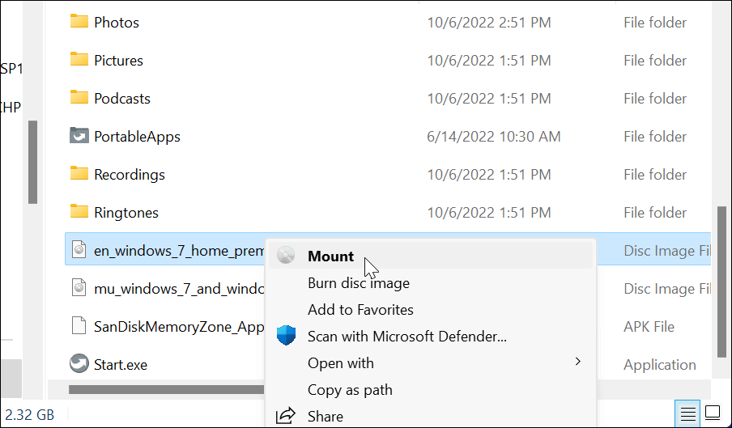
Task: Open the Ringtones folder
Action: click(x=126, y=213)
